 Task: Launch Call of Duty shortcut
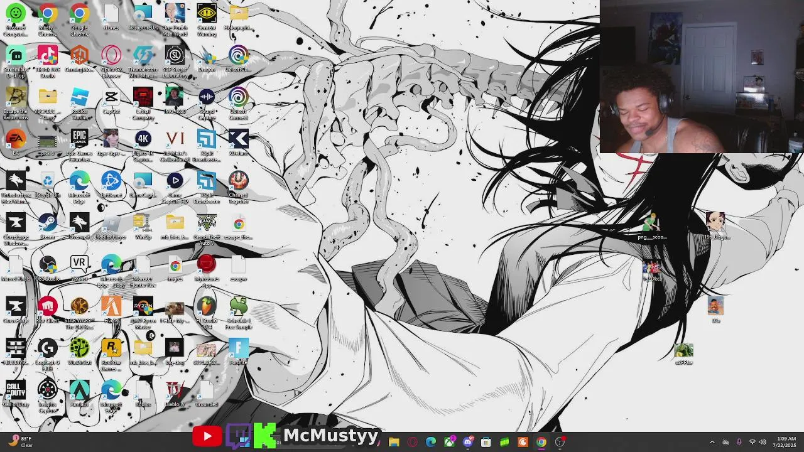[16, 394]
